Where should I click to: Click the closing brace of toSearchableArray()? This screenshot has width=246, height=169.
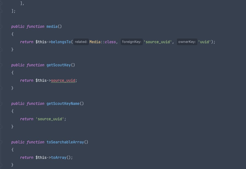[x=12, y=165]
